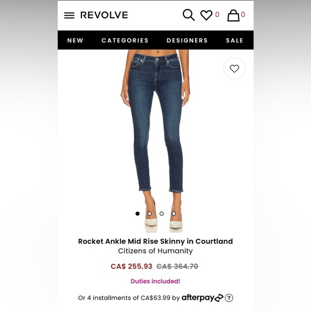The image size is (311, 311).
Task: Click the jeans product photo
Action: (155, 141)
